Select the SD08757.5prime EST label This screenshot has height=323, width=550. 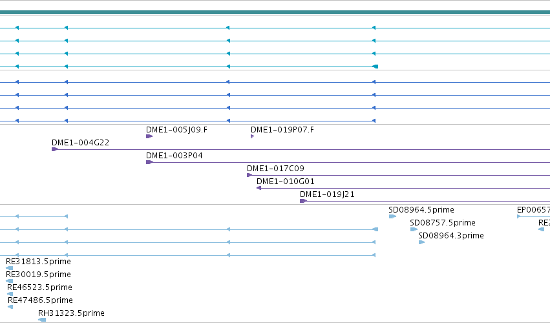pos(443,223)
